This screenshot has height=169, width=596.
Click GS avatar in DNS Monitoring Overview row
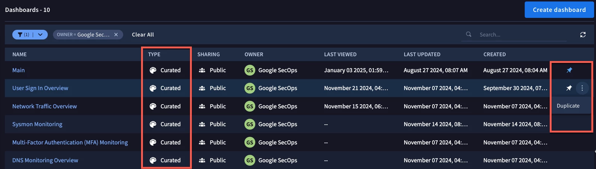pos(250,160)
